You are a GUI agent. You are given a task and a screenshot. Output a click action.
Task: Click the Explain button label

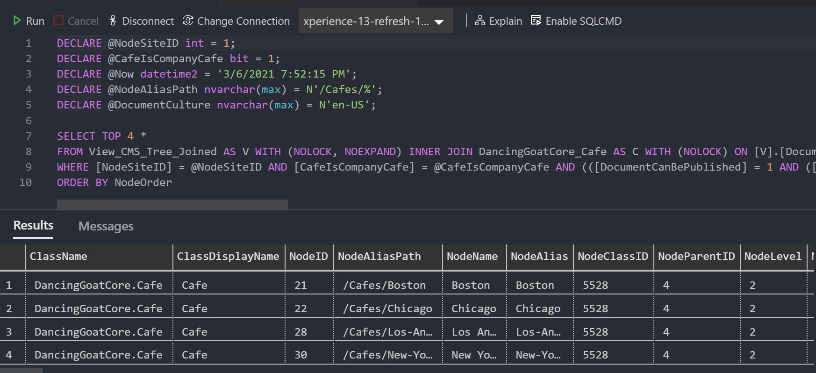[505, 21]
